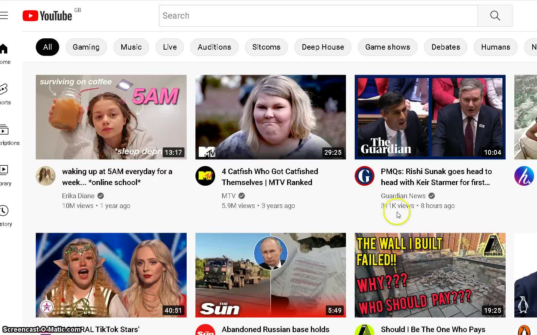This screenshot has width=537, height=335.
Task: Select the Game shows filter chip
Action: coord(388,47)
